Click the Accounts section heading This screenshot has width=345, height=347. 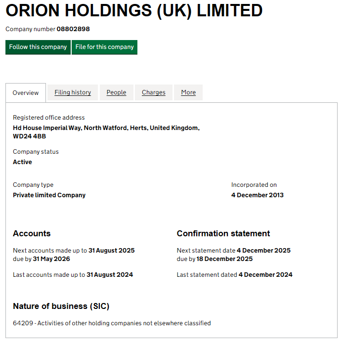[x=32, y=233]
